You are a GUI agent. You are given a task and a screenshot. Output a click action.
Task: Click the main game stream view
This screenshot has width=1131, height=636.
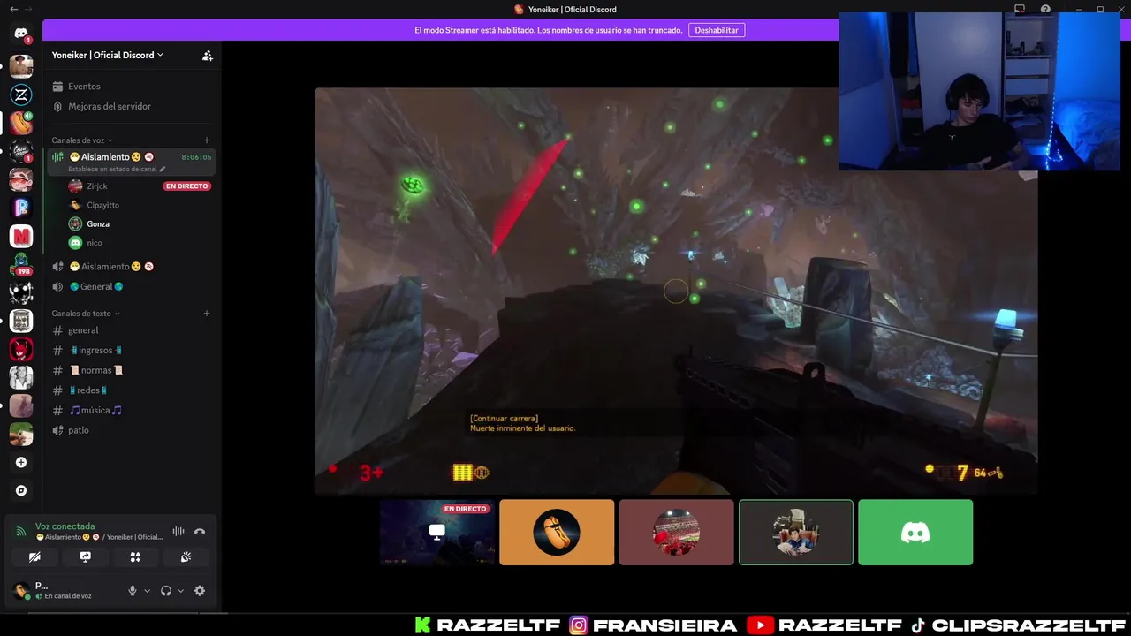[x=676, y=291]
